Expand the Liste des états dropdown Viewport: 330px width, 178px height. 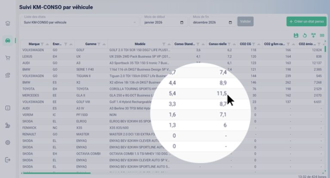(80, 22)
